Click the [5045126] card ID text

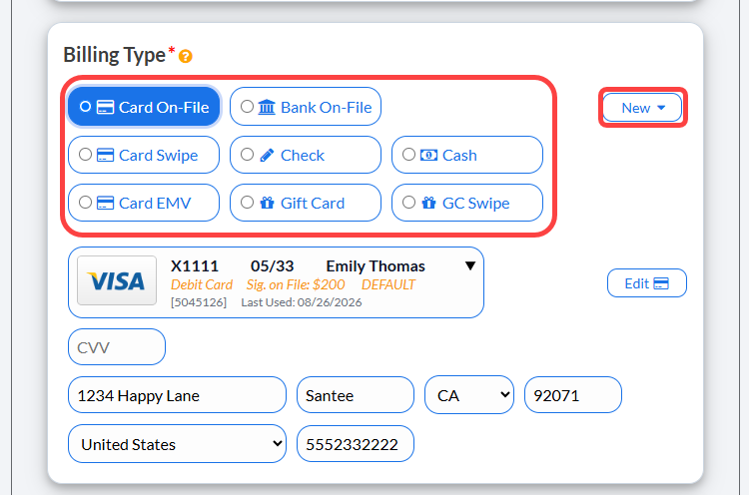point(199,302)
